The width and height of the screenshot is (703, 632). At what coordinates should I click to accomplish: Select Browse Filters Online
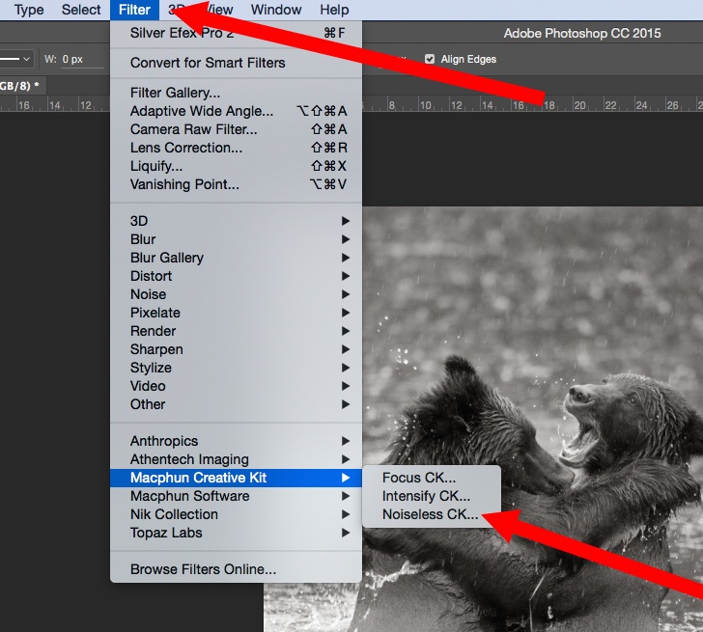pos(203,569)
